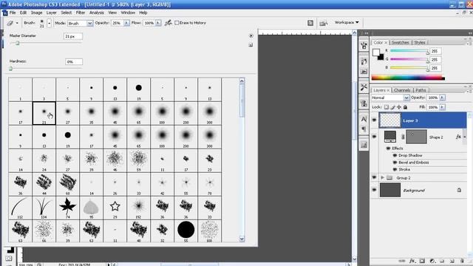Switch to the Paths tab

421,90
